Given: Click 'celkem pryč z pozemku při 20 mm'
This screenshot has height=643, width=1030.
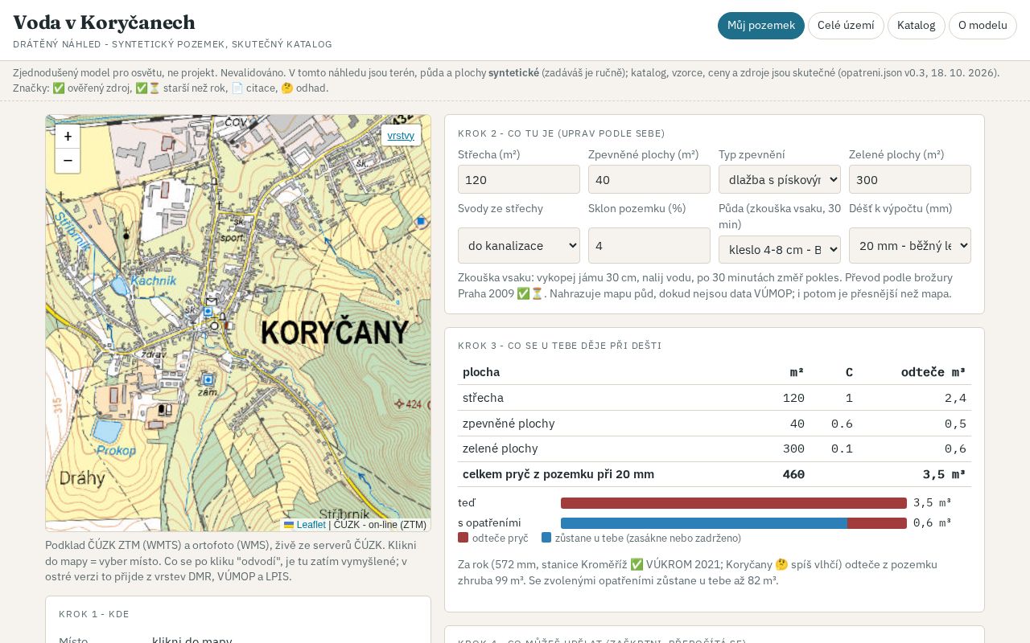Looking at the screenshot, I should tap(558, 474).
